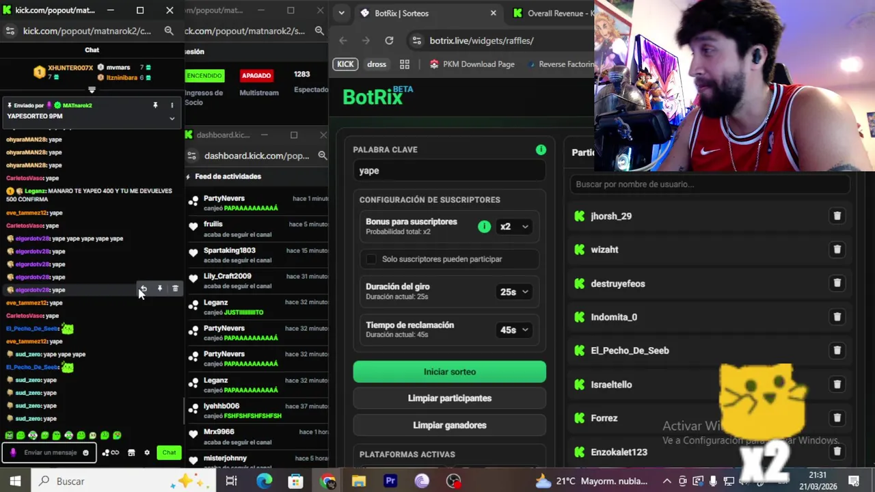The image size is (875, 492).
Task: Click Limpiar ganadores button
Action: [450, 425]
